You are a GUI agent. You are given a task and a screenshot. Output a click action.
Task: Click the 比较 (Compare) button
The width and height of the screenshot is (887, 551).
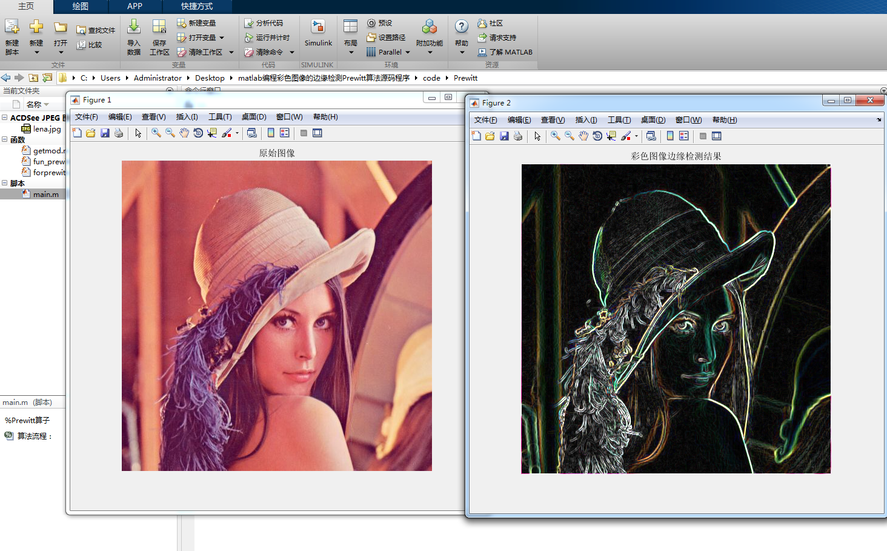[89, 45]
